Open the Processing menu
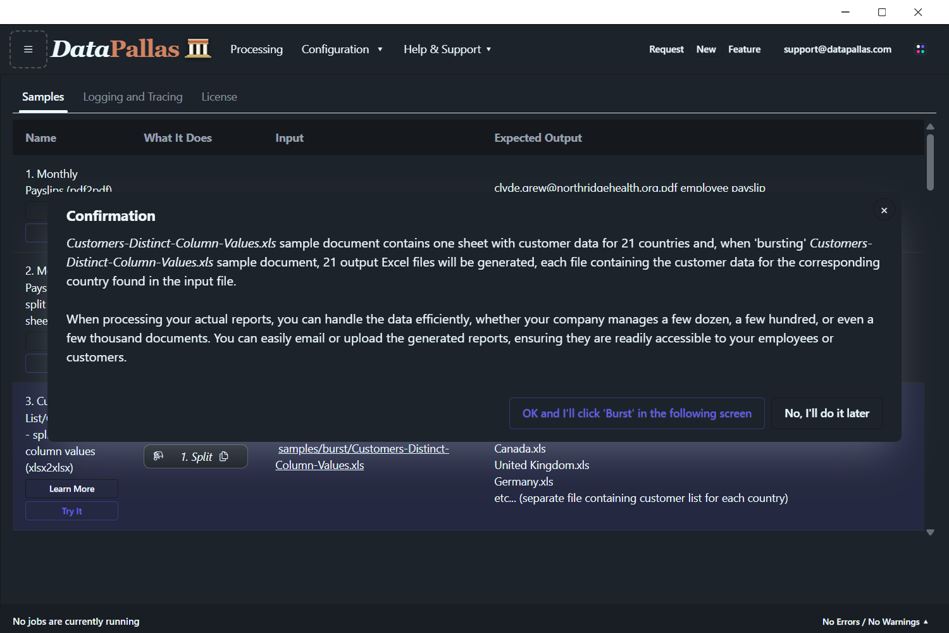Screen dimensions: 949x633 (256, 49)
